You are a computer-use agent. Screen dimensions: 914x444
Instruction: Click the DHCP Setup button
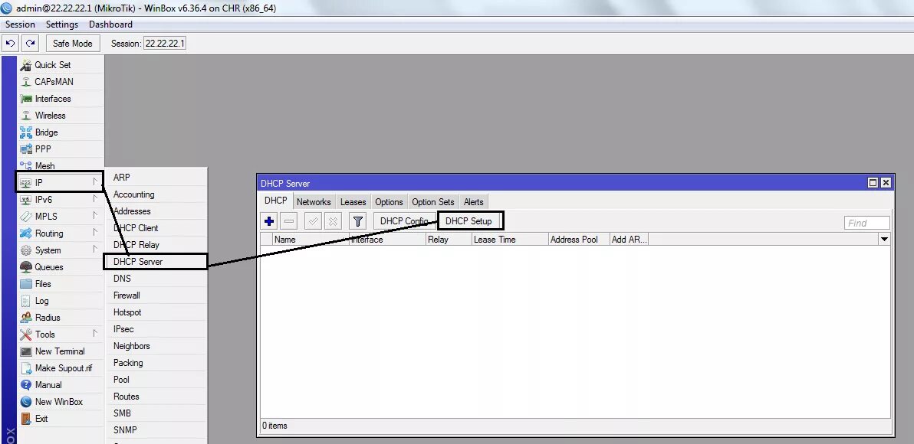470,221
